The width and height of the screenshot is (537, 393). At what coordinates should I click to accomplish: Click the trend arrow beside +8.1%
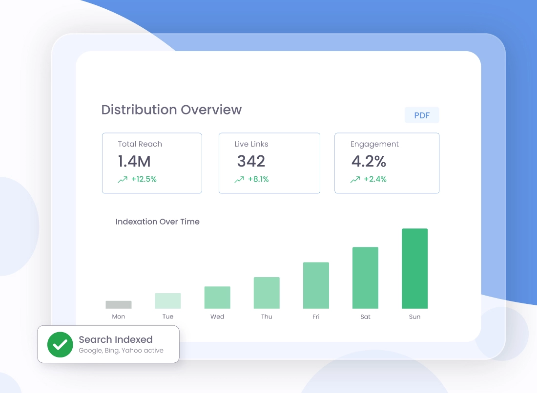239,179
